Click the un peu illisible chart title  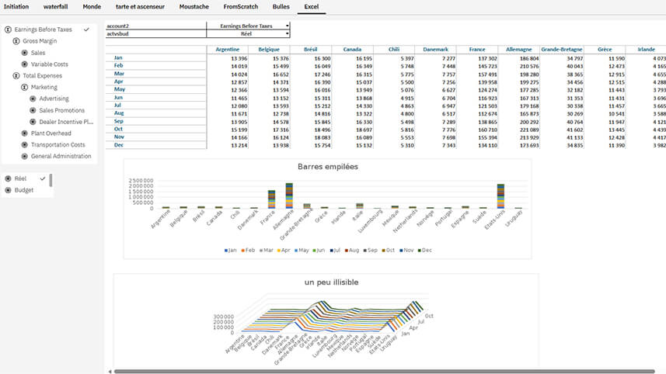(331, 282)
